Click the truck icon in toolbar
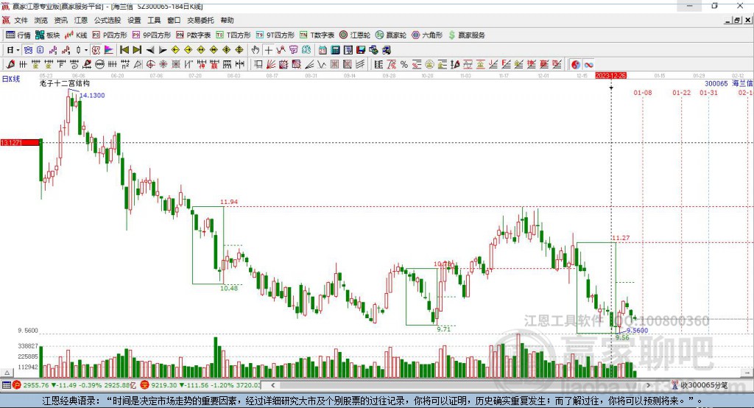Image resolution: width=754 pixels, height=408 pixels. [387, 50]
